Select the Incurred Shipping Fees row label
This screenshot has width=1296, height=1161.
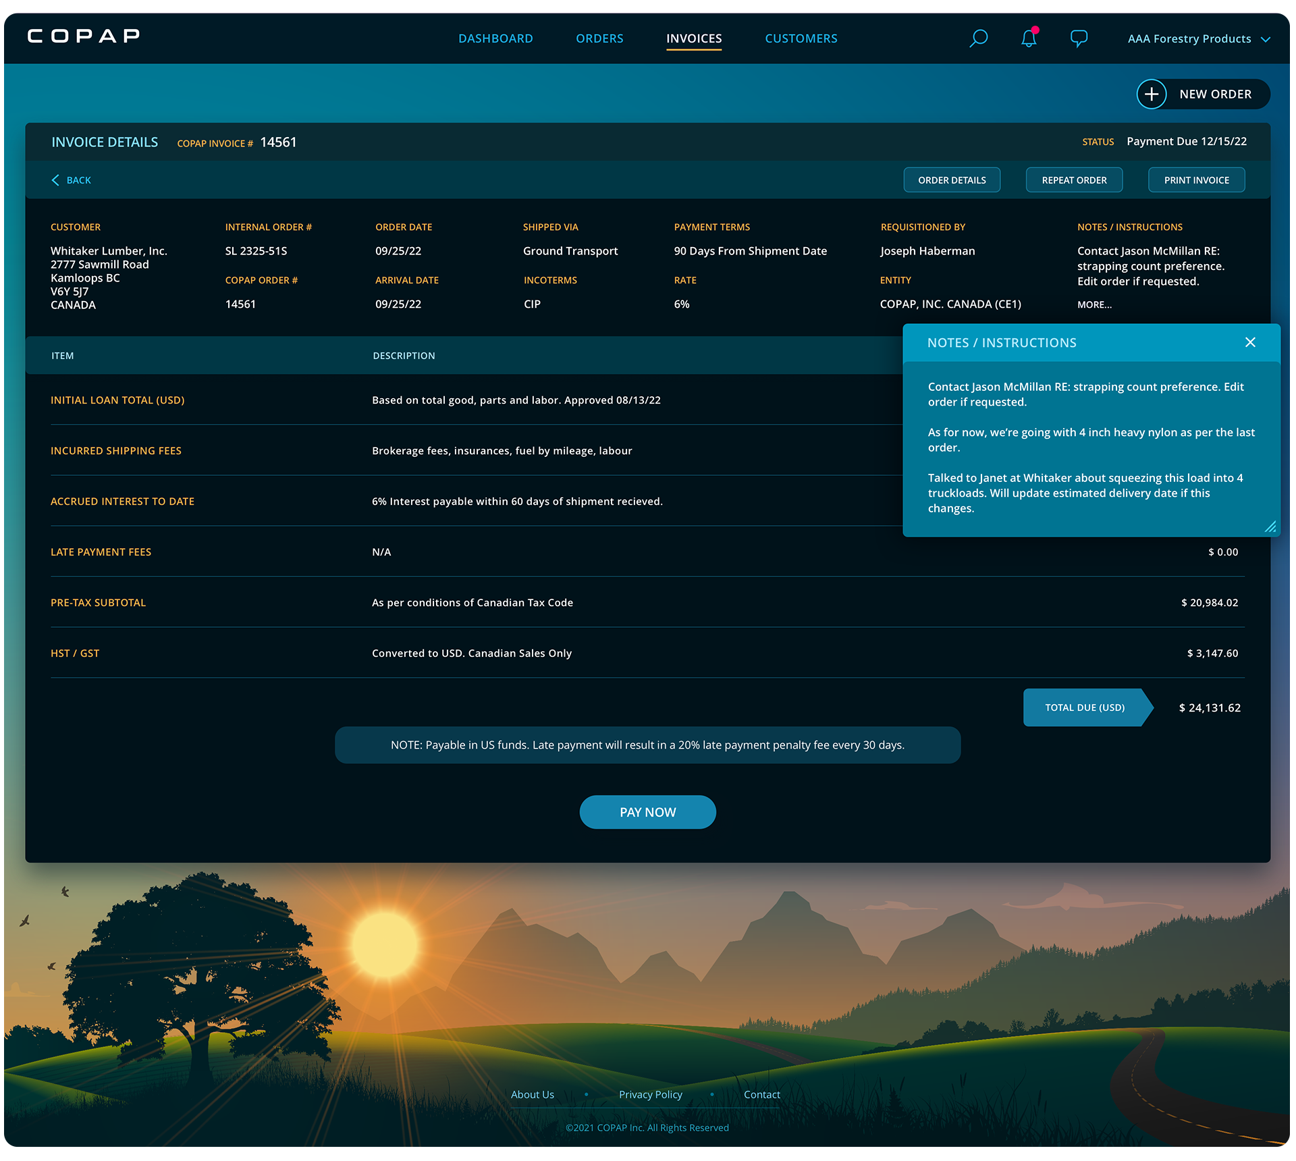coord(116,451)
